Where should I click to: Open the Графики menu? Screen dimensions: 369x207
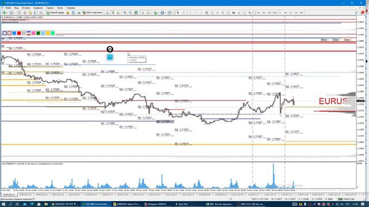38,7
